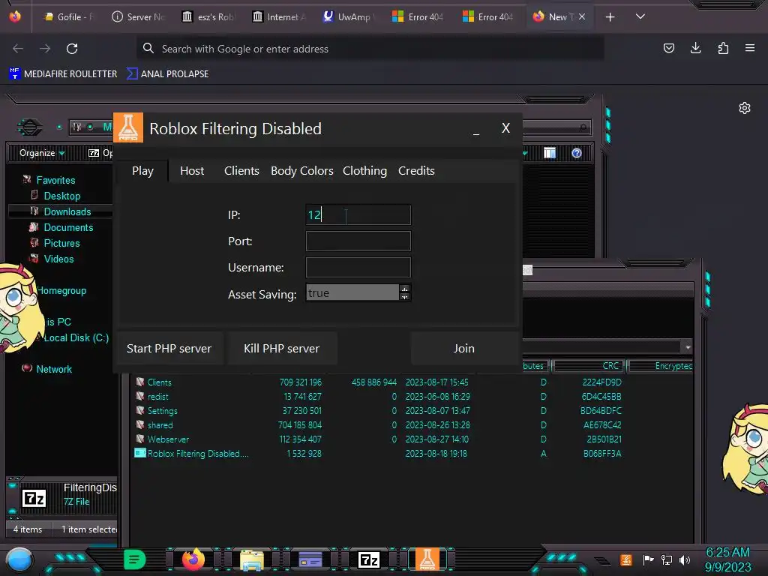Click the Join button

coord(463,348)
